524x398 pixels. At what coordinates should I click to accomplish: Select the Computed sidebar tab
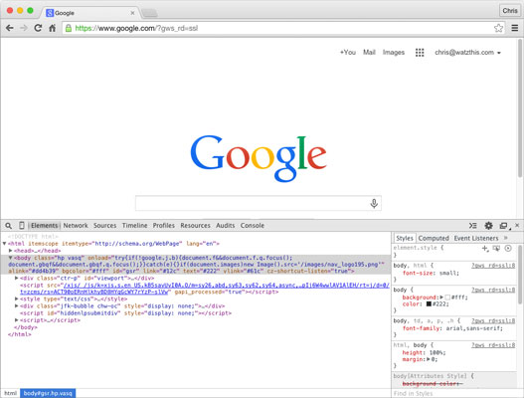coord(434,238)
